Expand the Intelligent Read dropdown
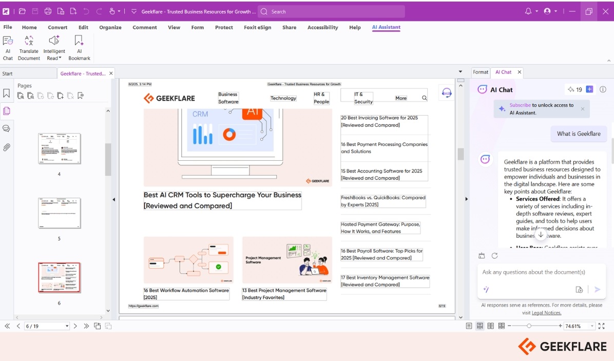The width and height of the screenshot is (614, 361). coord(60,58)
